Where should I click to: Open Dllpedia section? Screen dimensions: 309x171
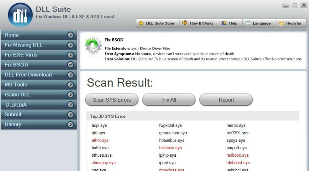(39, 105)
